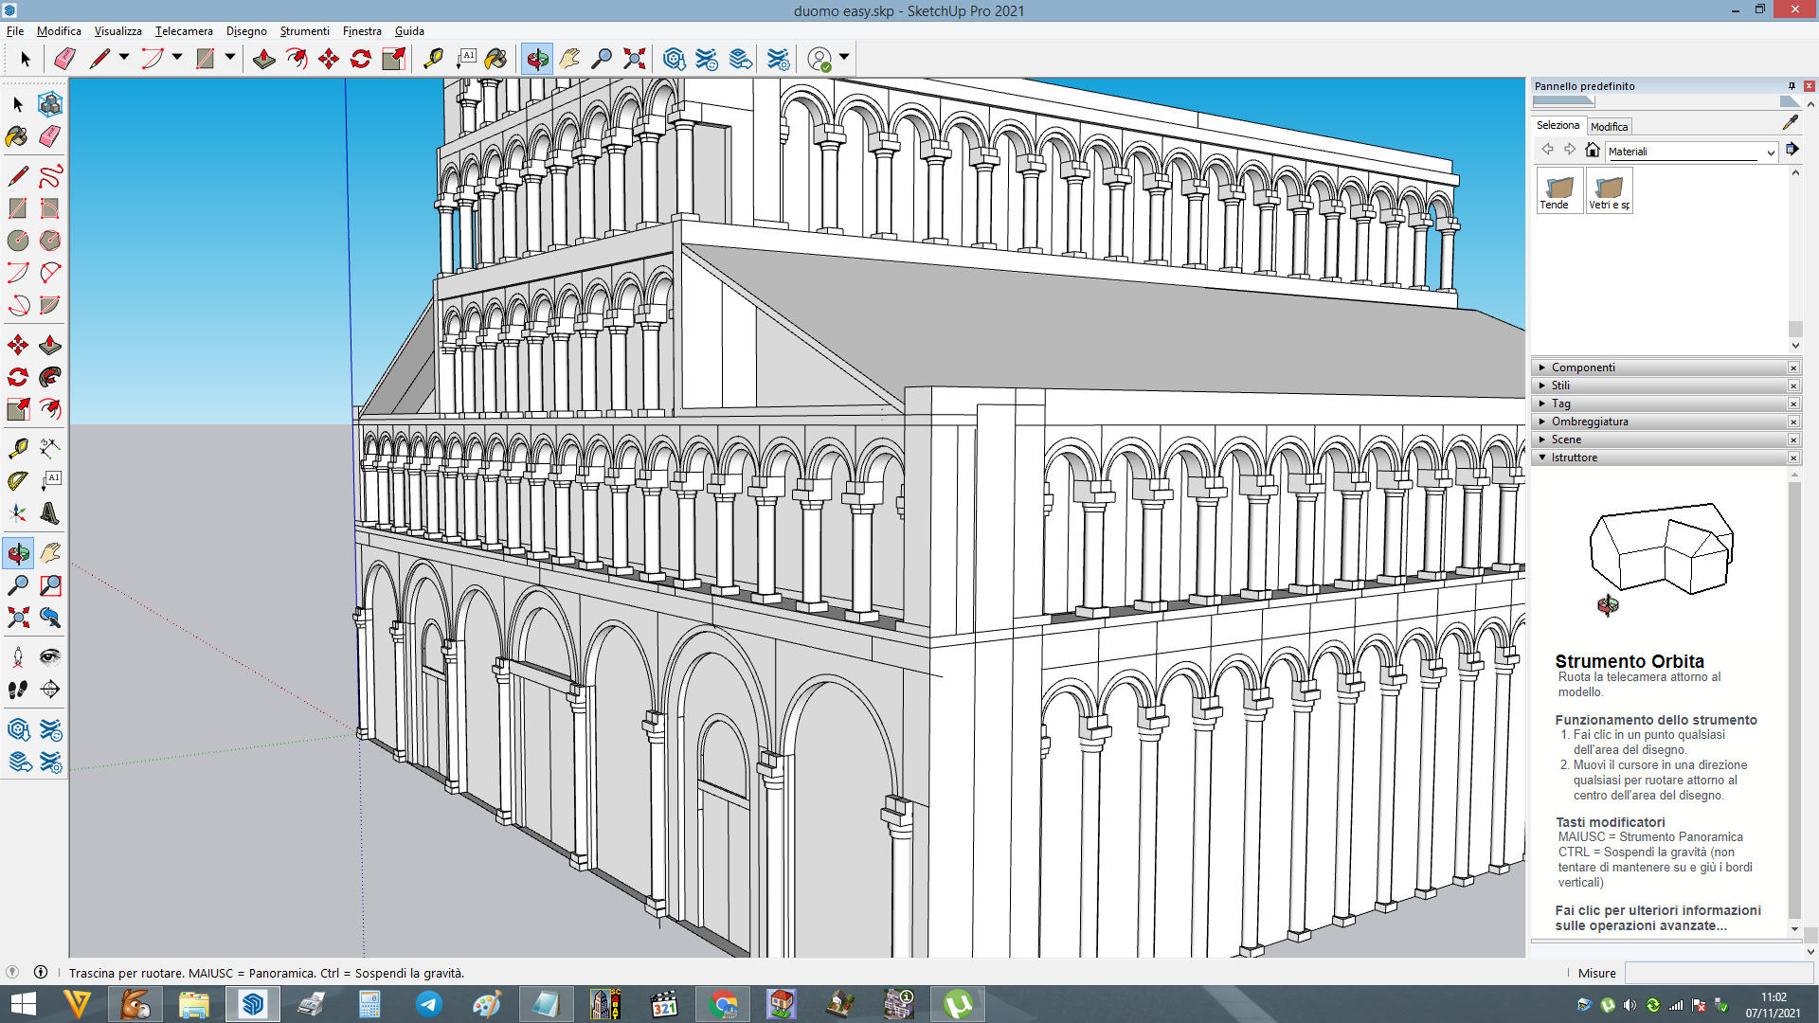Screen dimensions: 1819x1023
Task: Click the Rotate tool in left toolbar
Action: click(17, 377)
